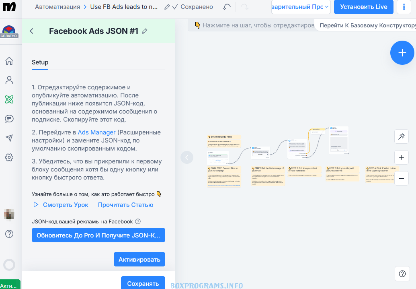416x289 pixels.
Task: Go back using the left chevron
Action: 32,31
